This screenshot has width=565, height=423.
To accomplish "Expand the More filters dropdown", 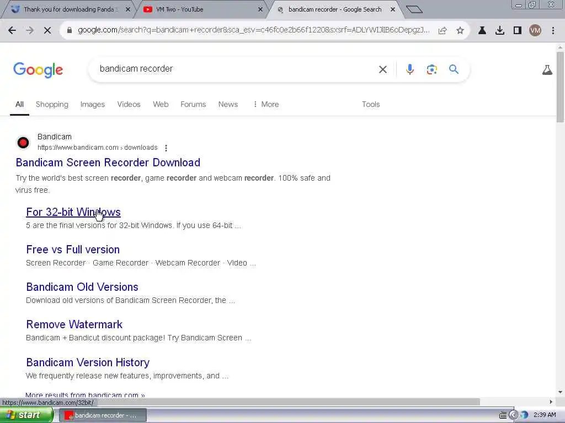I will (266, 104).
